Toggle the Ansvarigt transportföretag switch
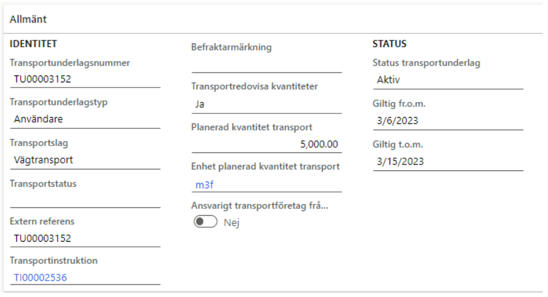The height and width of the screenshot is (297, 548). click(206, 223)
